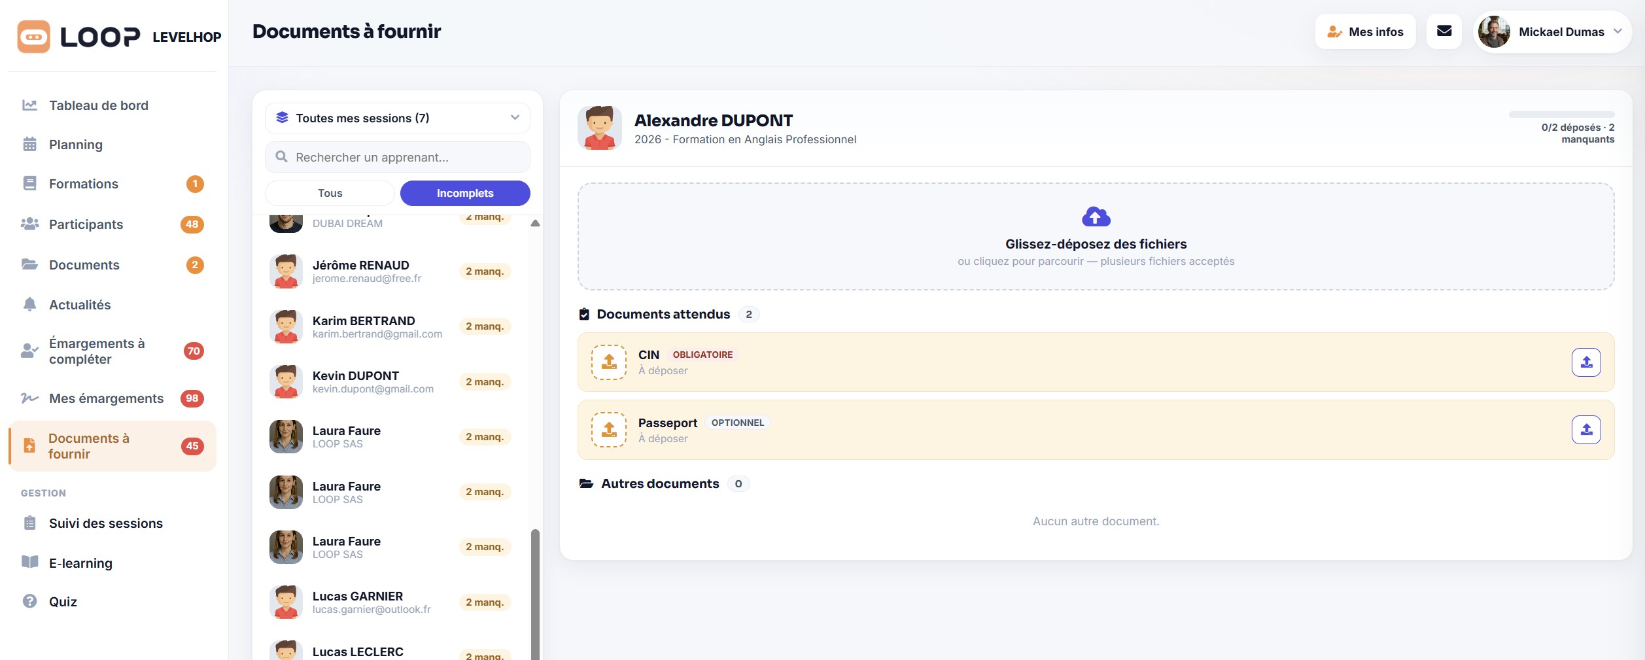This screenshot has height=660, width=1645.
Task: Click the 70 badge on Émargements à compléter
Action: click(194, 351)
